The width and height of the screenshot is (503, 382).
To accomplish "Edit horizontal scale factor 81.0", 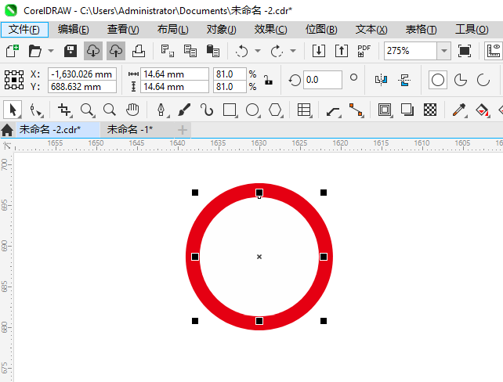I will pos(230,74).
